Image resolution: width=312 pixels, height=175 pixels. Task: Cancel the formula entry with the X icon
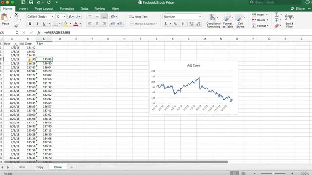[x=24, y=33]
